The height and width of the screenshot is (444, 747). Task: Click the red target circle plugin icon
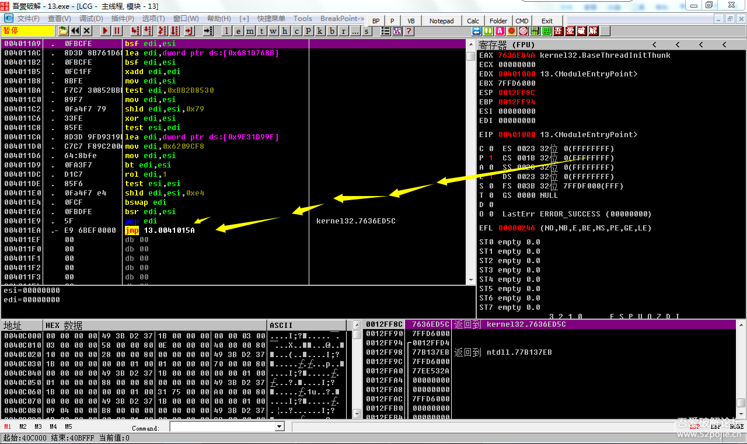point(523,31)
